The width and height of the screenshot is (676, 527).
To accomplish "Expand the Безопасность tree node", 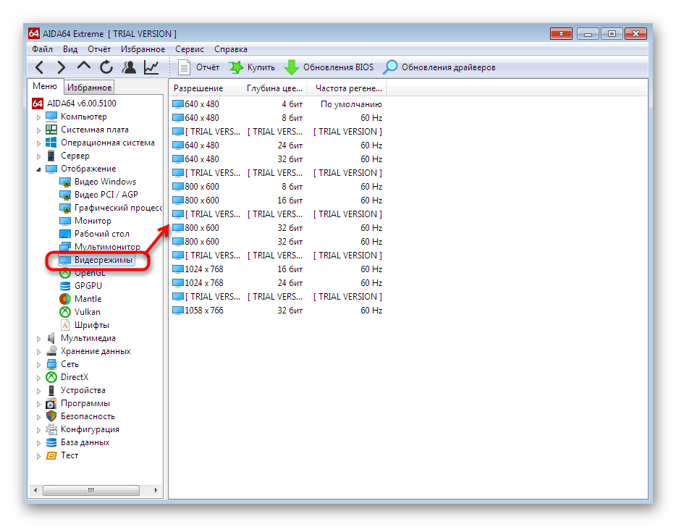I will pyautogui.click(x=38, y=417).
